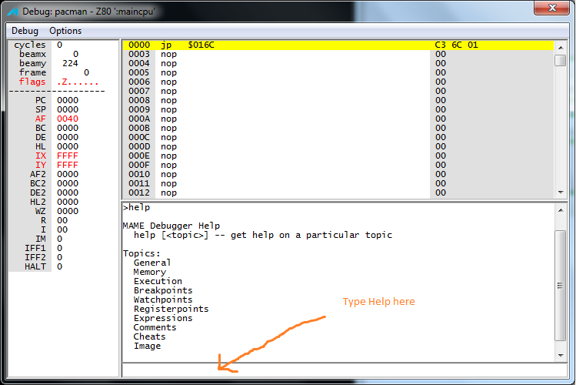Image resolution: width=576 pixels, height=385 pixels.
Task: Click the red flags value .Z......
Action: [x=78, y=82]
